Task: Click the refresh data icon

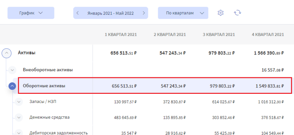Action: tap(238, 13)
